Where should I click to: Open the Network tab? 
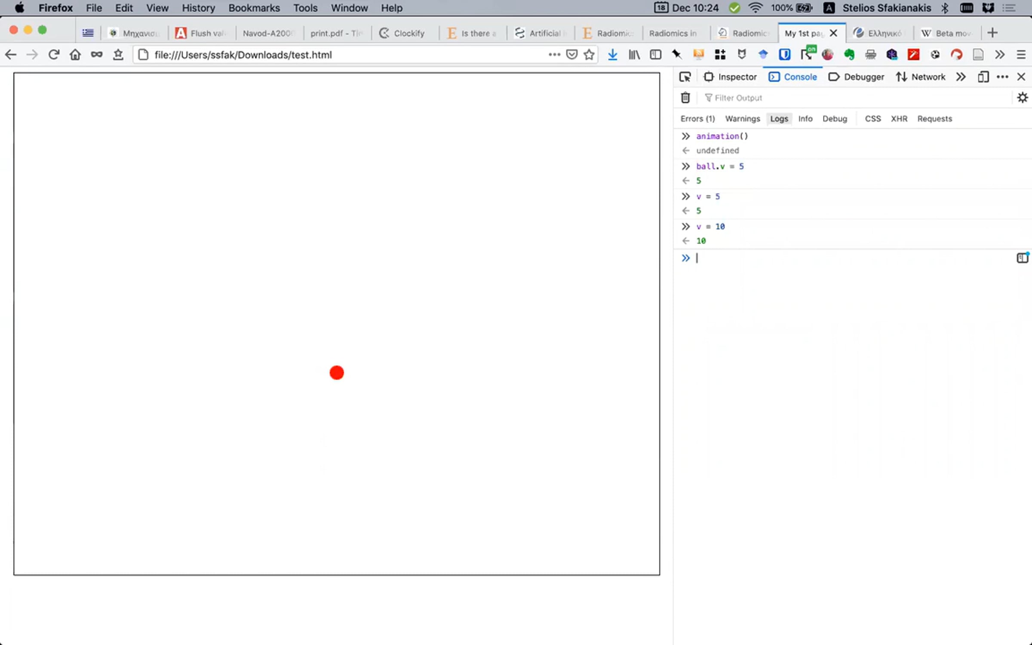pos(921,77)
